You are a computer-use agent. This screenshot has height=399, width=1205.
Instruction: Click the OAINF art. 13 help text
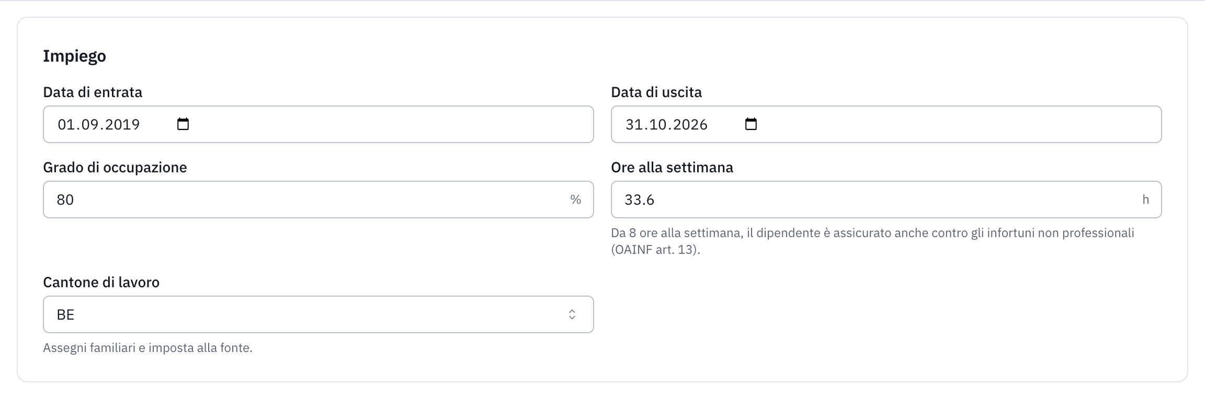[x=872, y=241]
